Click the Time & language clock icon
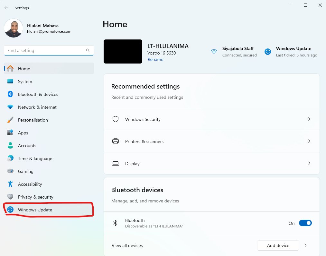 pyautogui.click(x=10, y=158)
